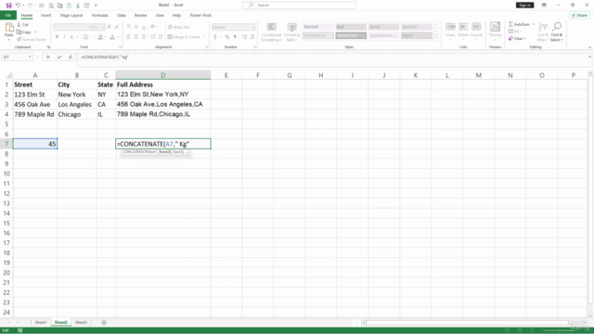Click the Search box in the title bar
The image size is (594, 334).
tap(299, 6)
